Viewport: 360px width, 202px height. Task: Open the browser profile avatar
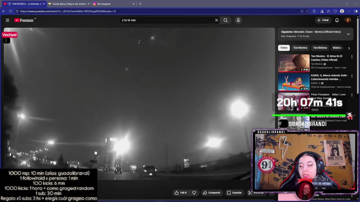click(342, 11)
